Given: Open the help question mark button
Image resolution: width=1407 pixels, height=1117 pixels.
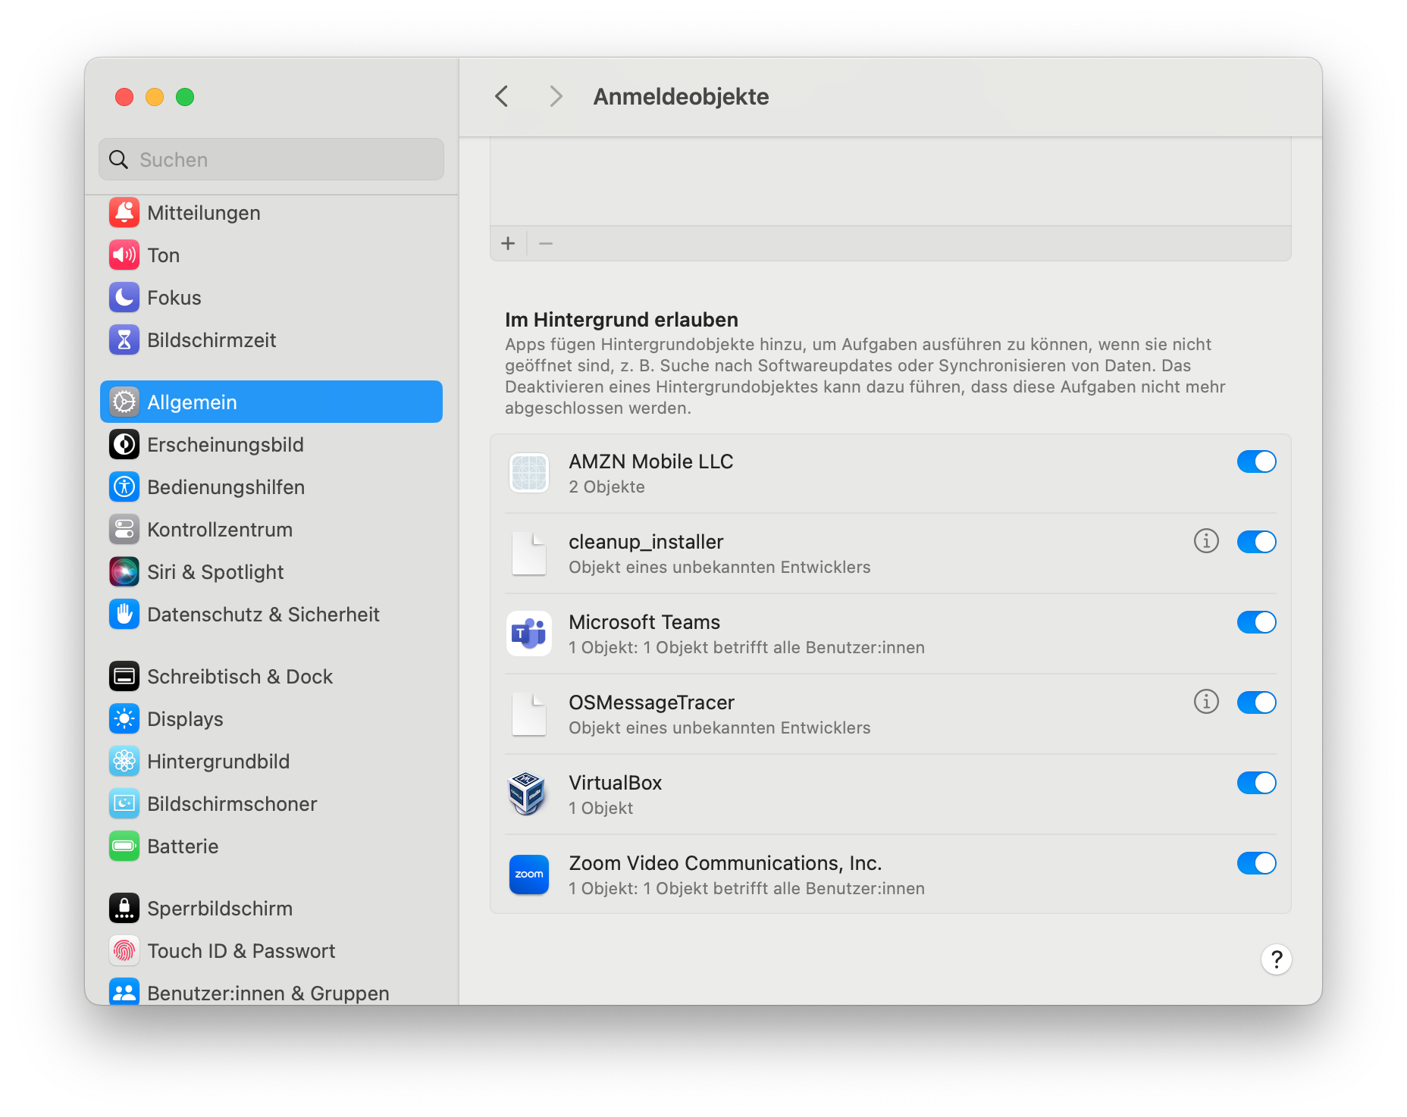Looking at the screenshot, I should (1276, 959).
